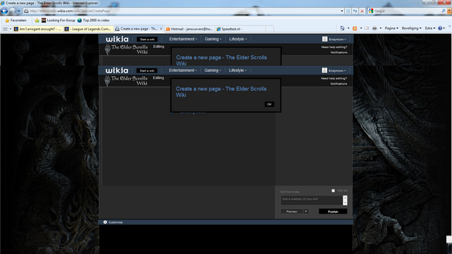Viewport: 452px width, 254px height.
Task: Click the red stop loading icon
Action: tap(362, 11)
